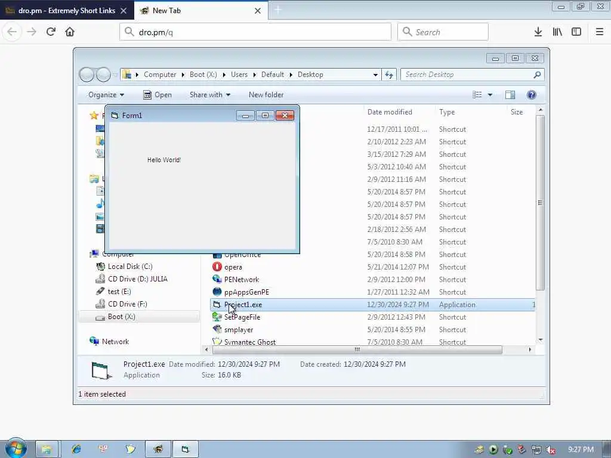This screenshot has height=458, width=611.
Task: Click the Hello World! label in Form1
Action: [164, 160]
